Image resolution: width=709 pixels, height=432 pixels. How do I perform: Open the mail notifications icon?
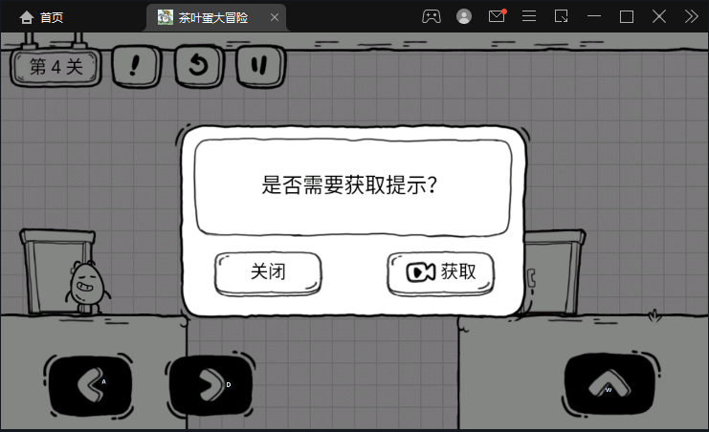point(497,16)
